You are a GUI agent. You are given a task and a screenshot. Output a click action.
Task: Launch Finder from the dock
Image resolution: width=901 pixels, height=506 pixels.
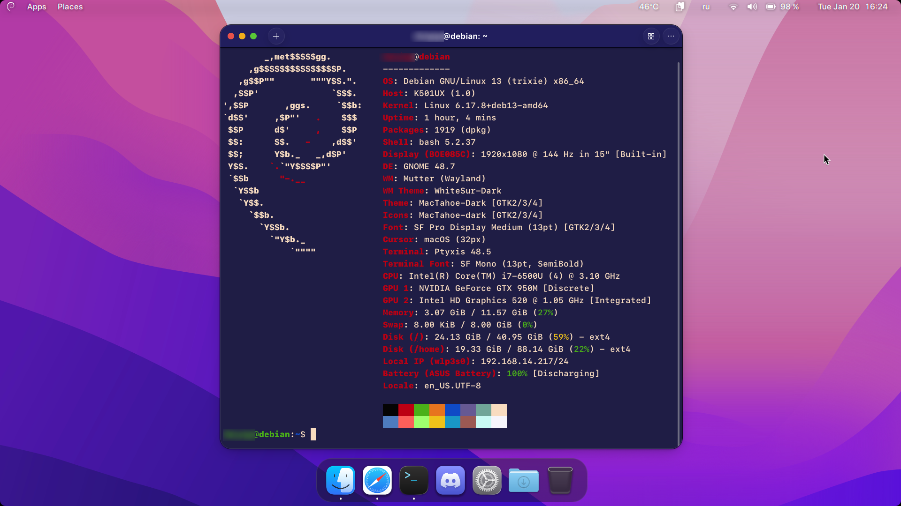341,480
